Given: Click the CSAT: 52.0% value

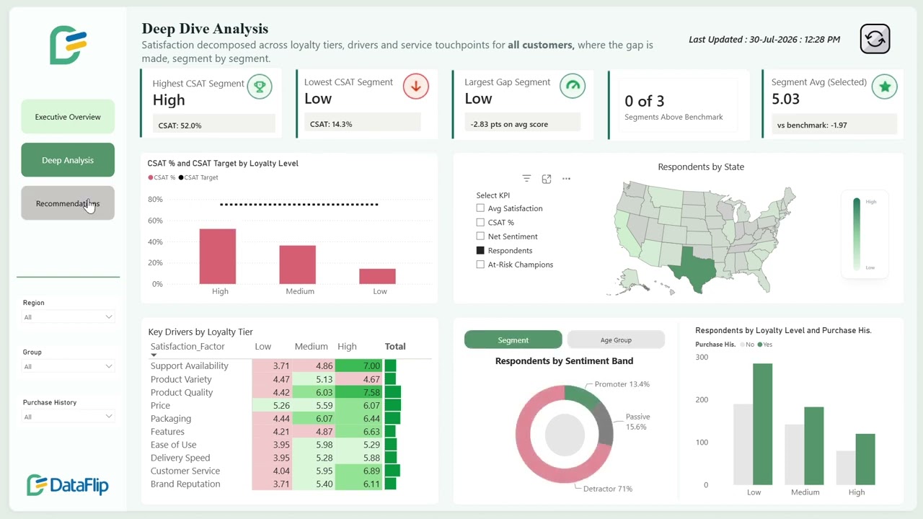Looking at the screenshot, I should 180,125.
